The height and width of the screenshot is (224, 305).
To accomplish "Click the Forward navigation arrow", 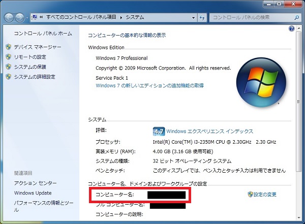I will pos(19,18).
